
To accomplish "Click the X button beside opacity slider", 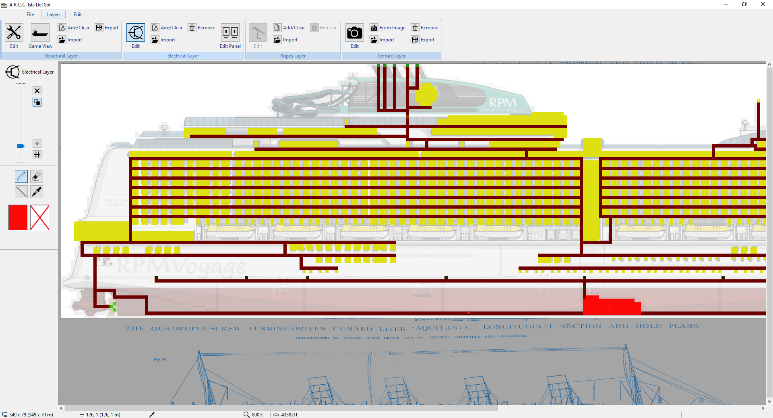I will [37, 91].
